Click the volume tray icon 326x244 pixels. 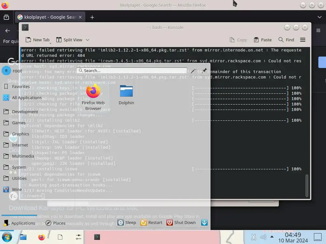click(x=263, y=237)
